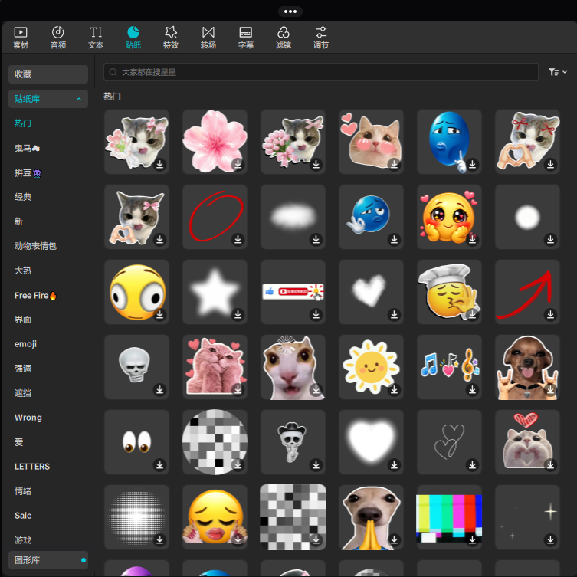This screenshot has height=577, width=577.
Task: Select the 大热 category
Action: point(23,270)
